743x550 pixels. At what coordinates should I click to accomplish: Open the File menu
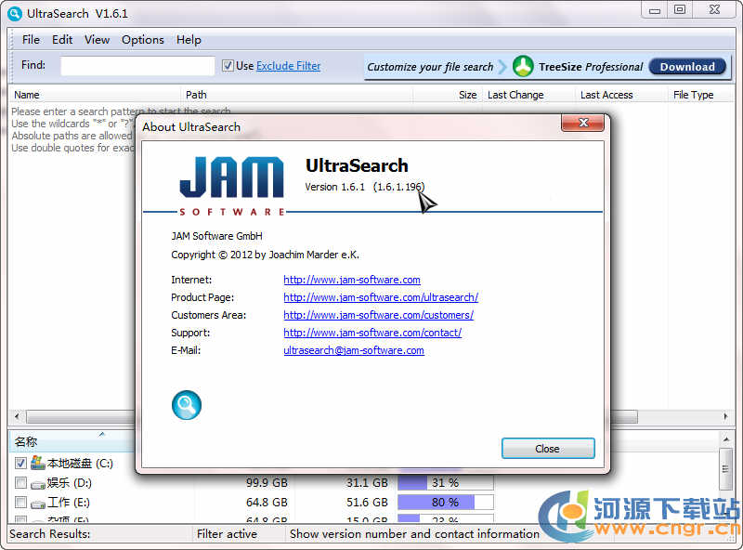pos(31,40)
